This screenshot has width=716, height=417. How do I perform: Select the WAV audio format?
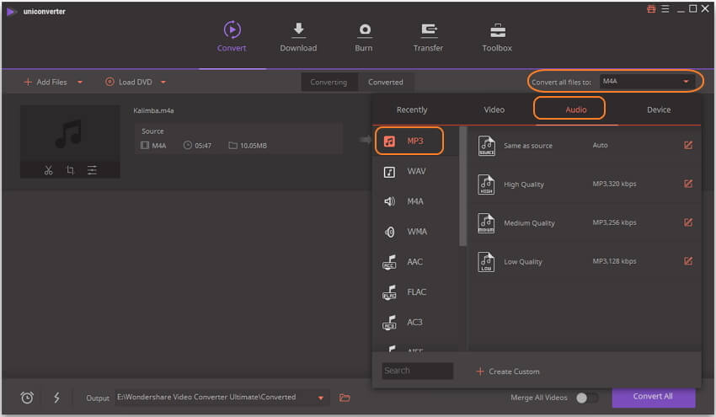(415, 171)
